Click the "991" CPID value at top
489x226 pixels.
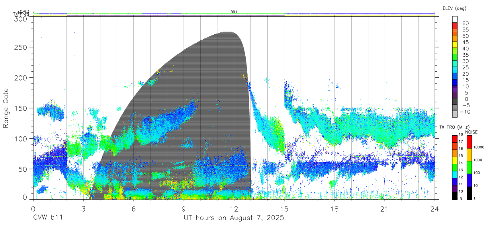[x=234, y=12]
